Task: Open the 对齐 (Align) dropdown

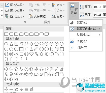Action: point(58,5)
